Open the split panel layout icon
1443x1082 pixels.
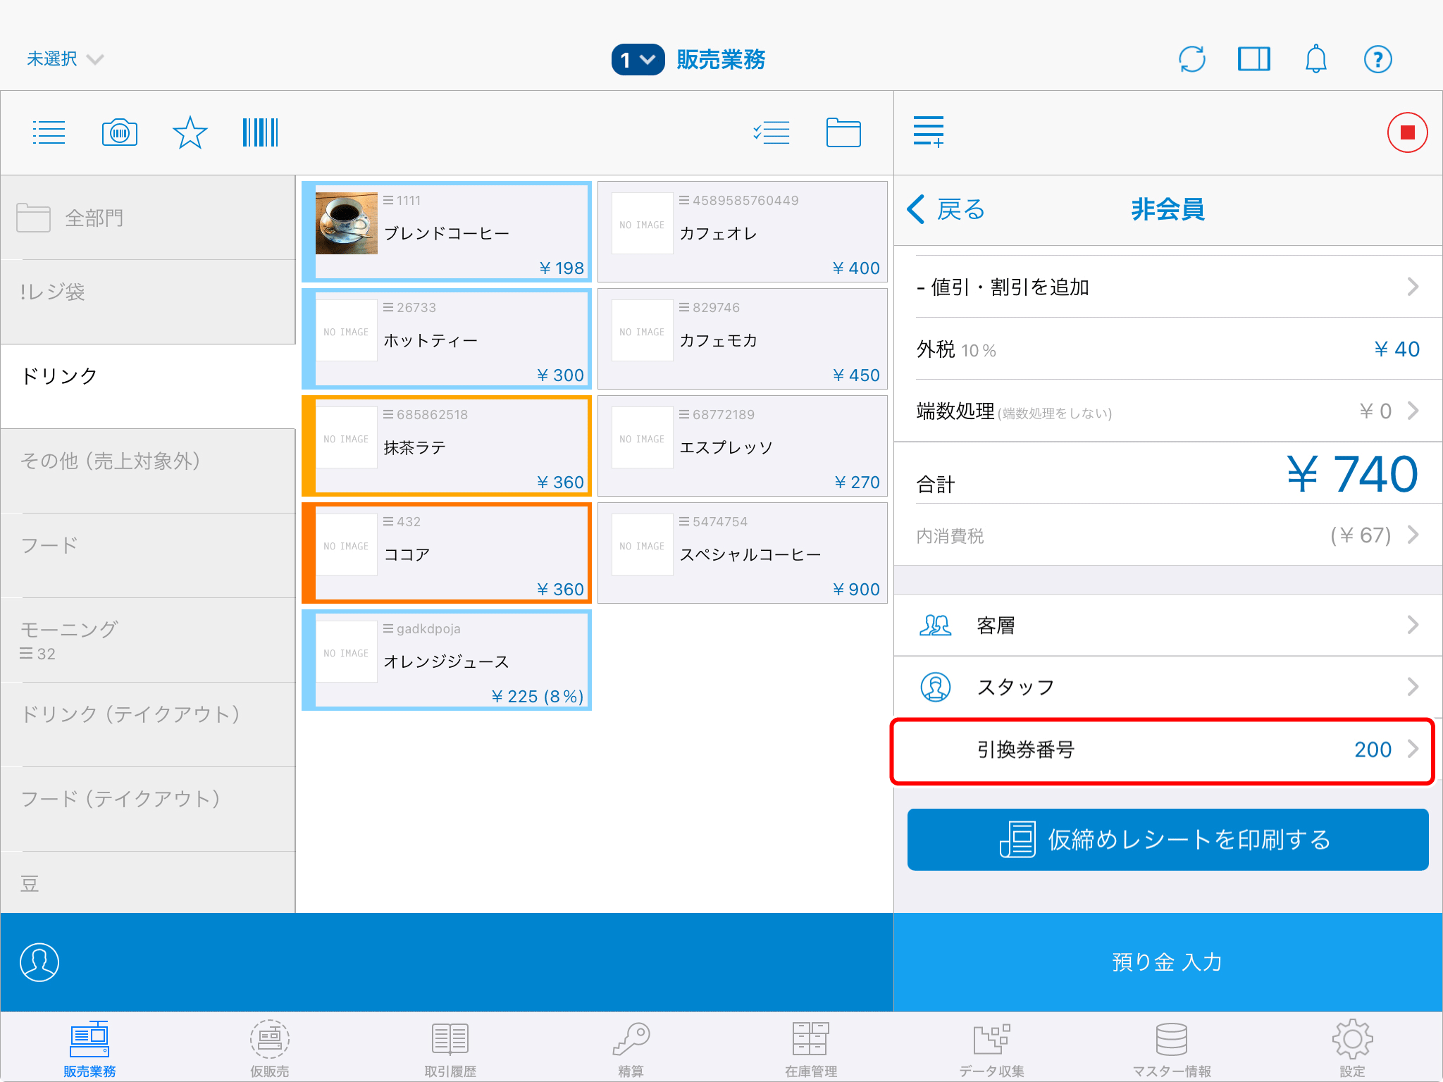click(x=1253, y=59)
